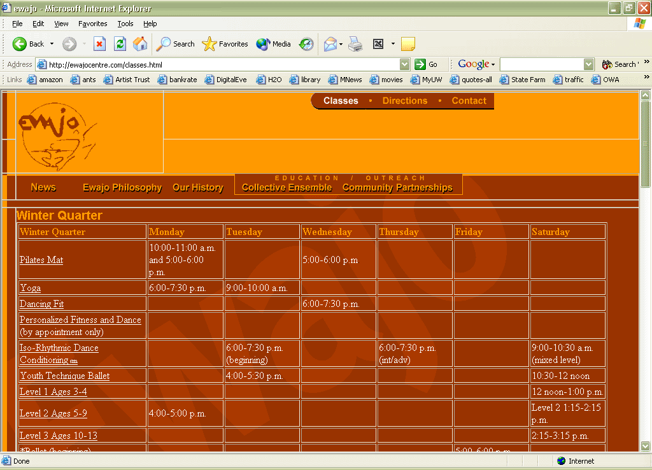
Task: Expand hidden Links bar items chevron
Action: coord(647,77)
